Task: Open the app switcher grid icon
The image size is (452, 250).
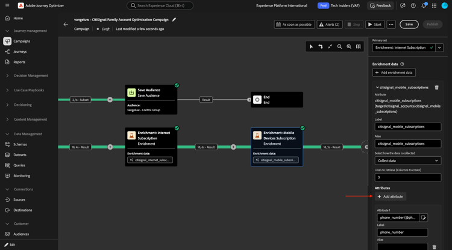Action: [434, 5]
